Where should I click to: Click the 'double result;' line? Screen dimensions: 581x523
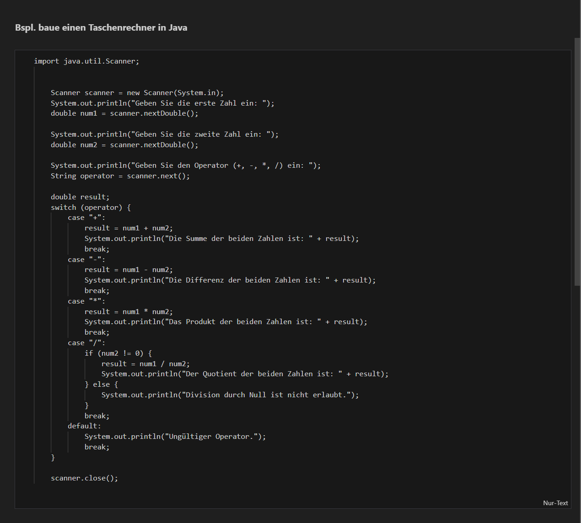click(x=80, y=197)
